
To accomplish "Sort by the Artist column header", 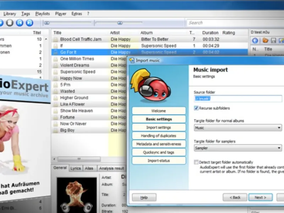I will point(115,33).
